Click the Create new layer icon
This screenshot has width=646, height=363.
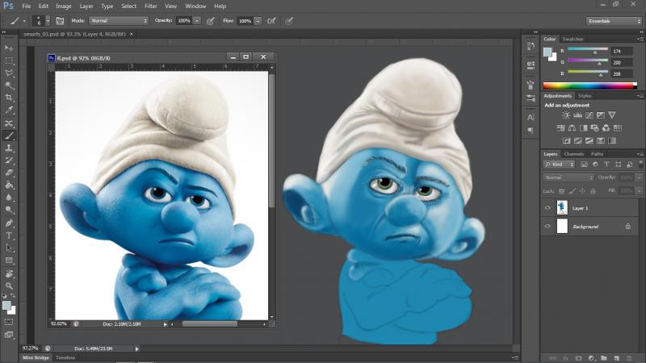coord(617,358)
